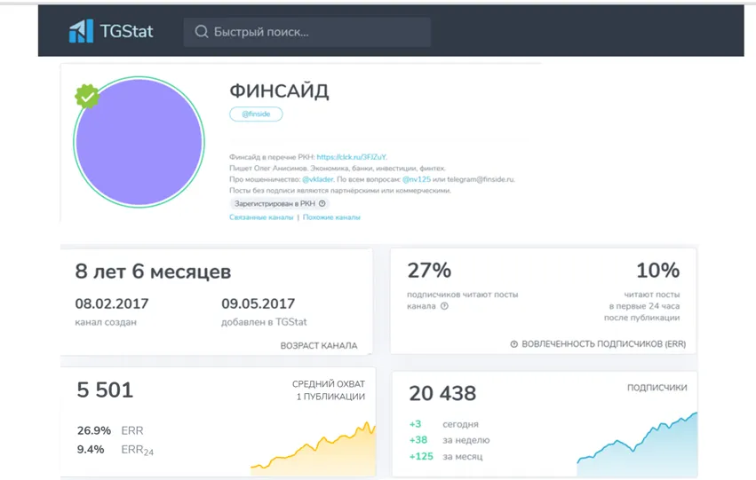Click the '+38 за неделю' growth row
Viewport: 756px width, 480px height.
(x=450, y=440)
